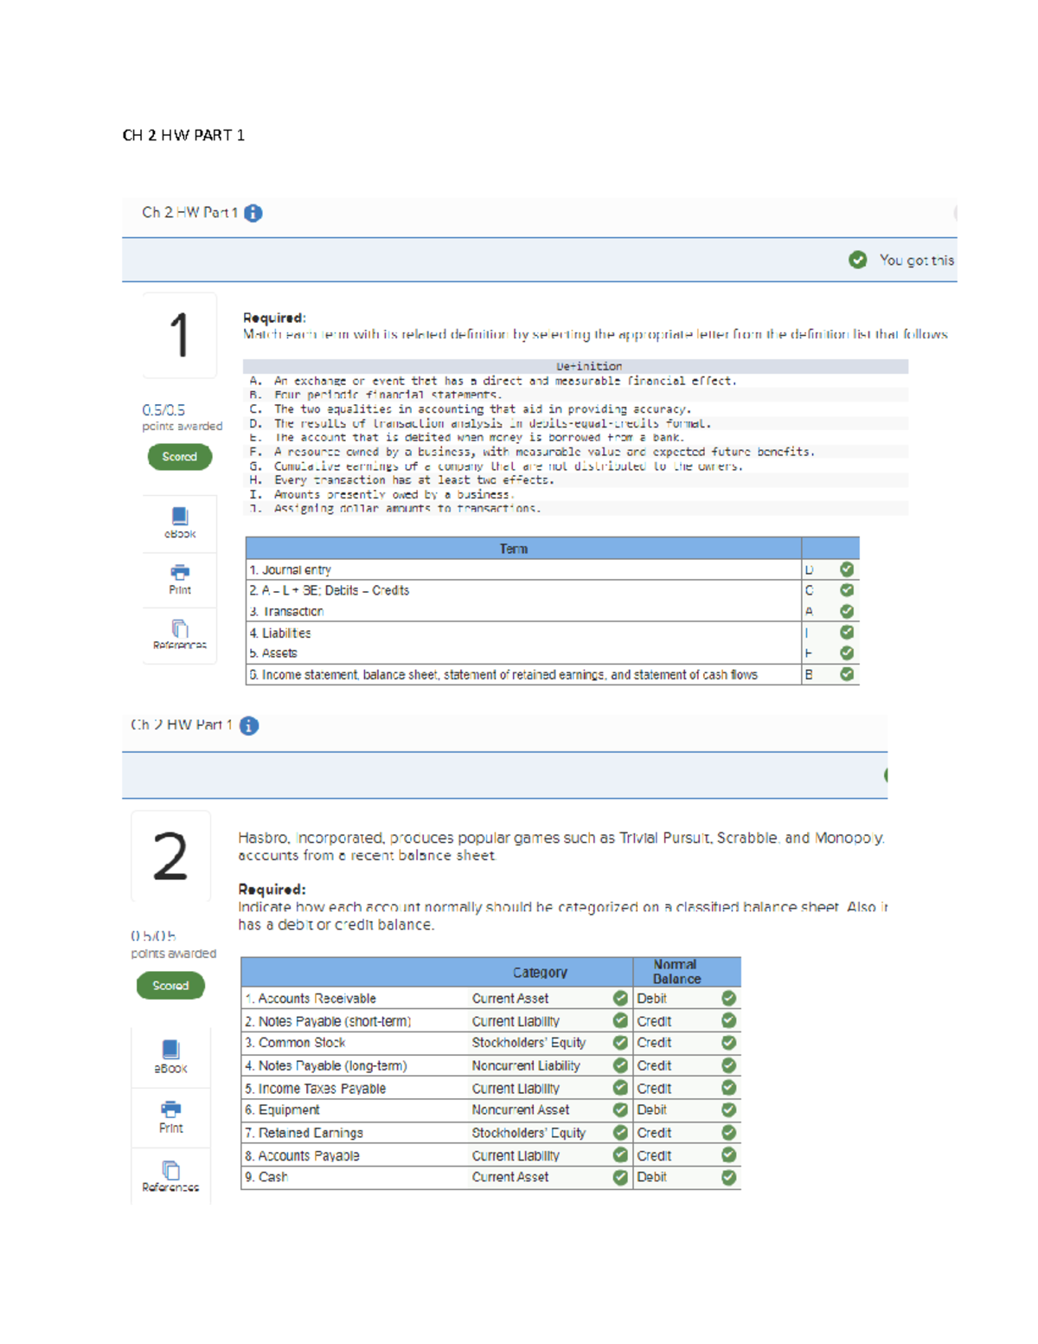The height and width of the screenshot is (1344, 1038).
Task: Click the info icon on the second part header
Action: point(248,725)
